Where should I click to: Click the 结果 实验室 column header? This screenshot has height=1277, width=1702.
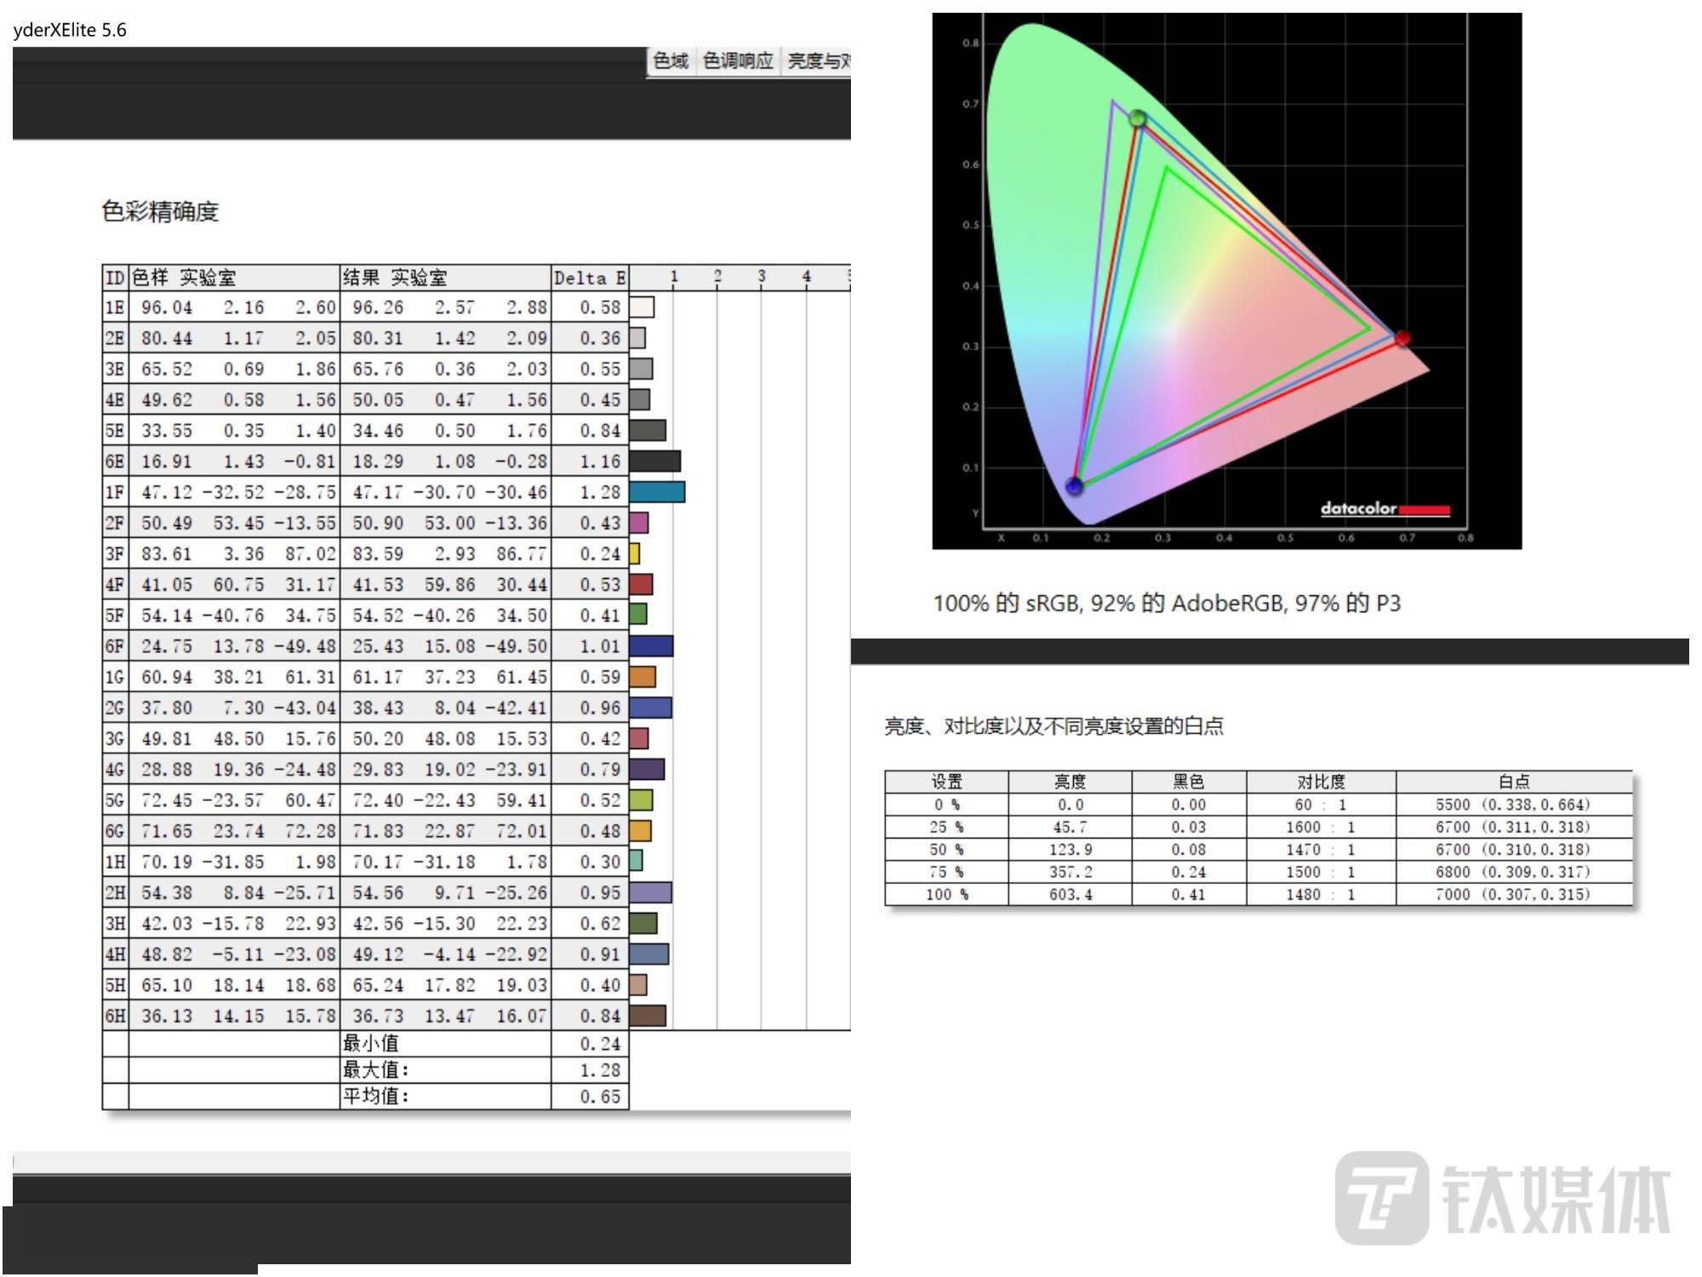pos(445,278)
